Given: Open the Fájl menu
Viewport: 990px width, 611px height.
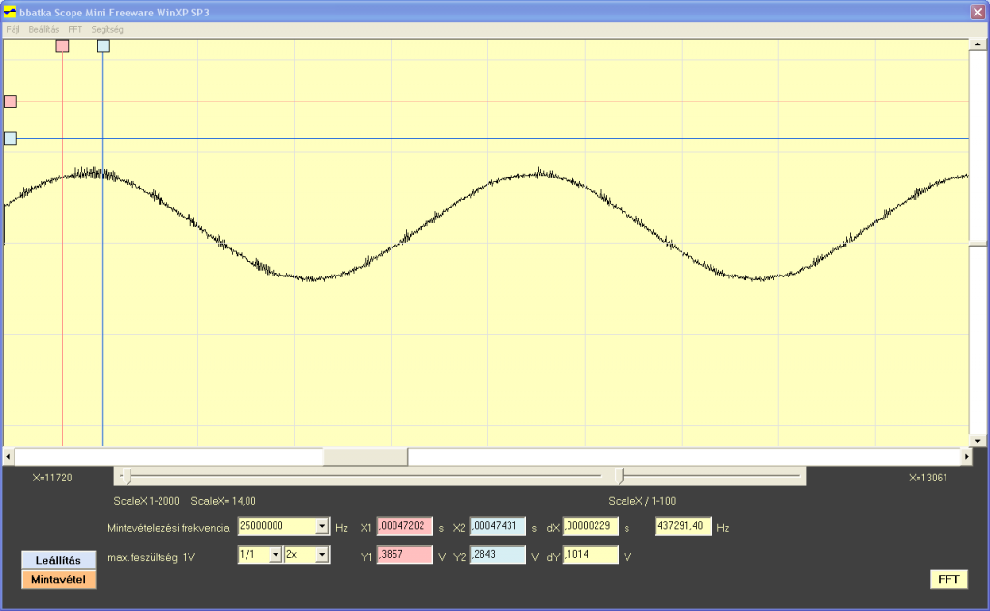Looking at the screenshot, I should point(13,30).
